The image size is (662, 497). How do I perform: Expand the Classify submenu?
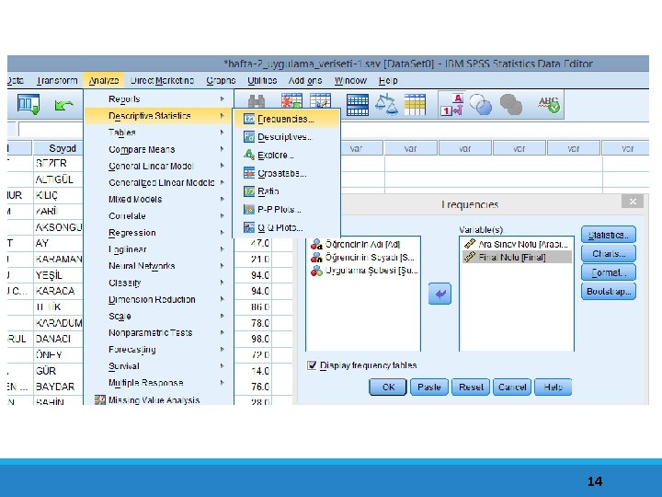point(158,283)
